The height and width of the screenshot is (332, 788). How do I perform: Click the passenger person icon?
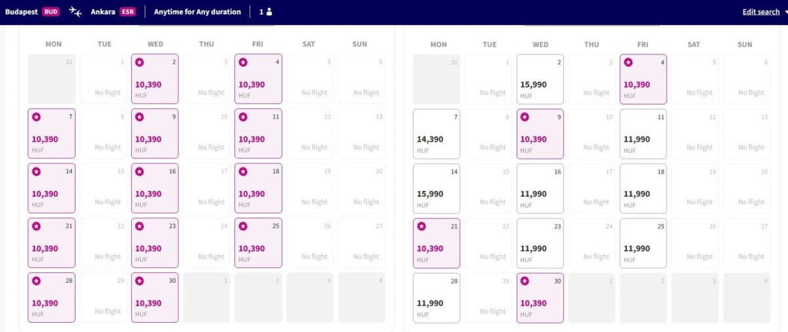[269, 12]
